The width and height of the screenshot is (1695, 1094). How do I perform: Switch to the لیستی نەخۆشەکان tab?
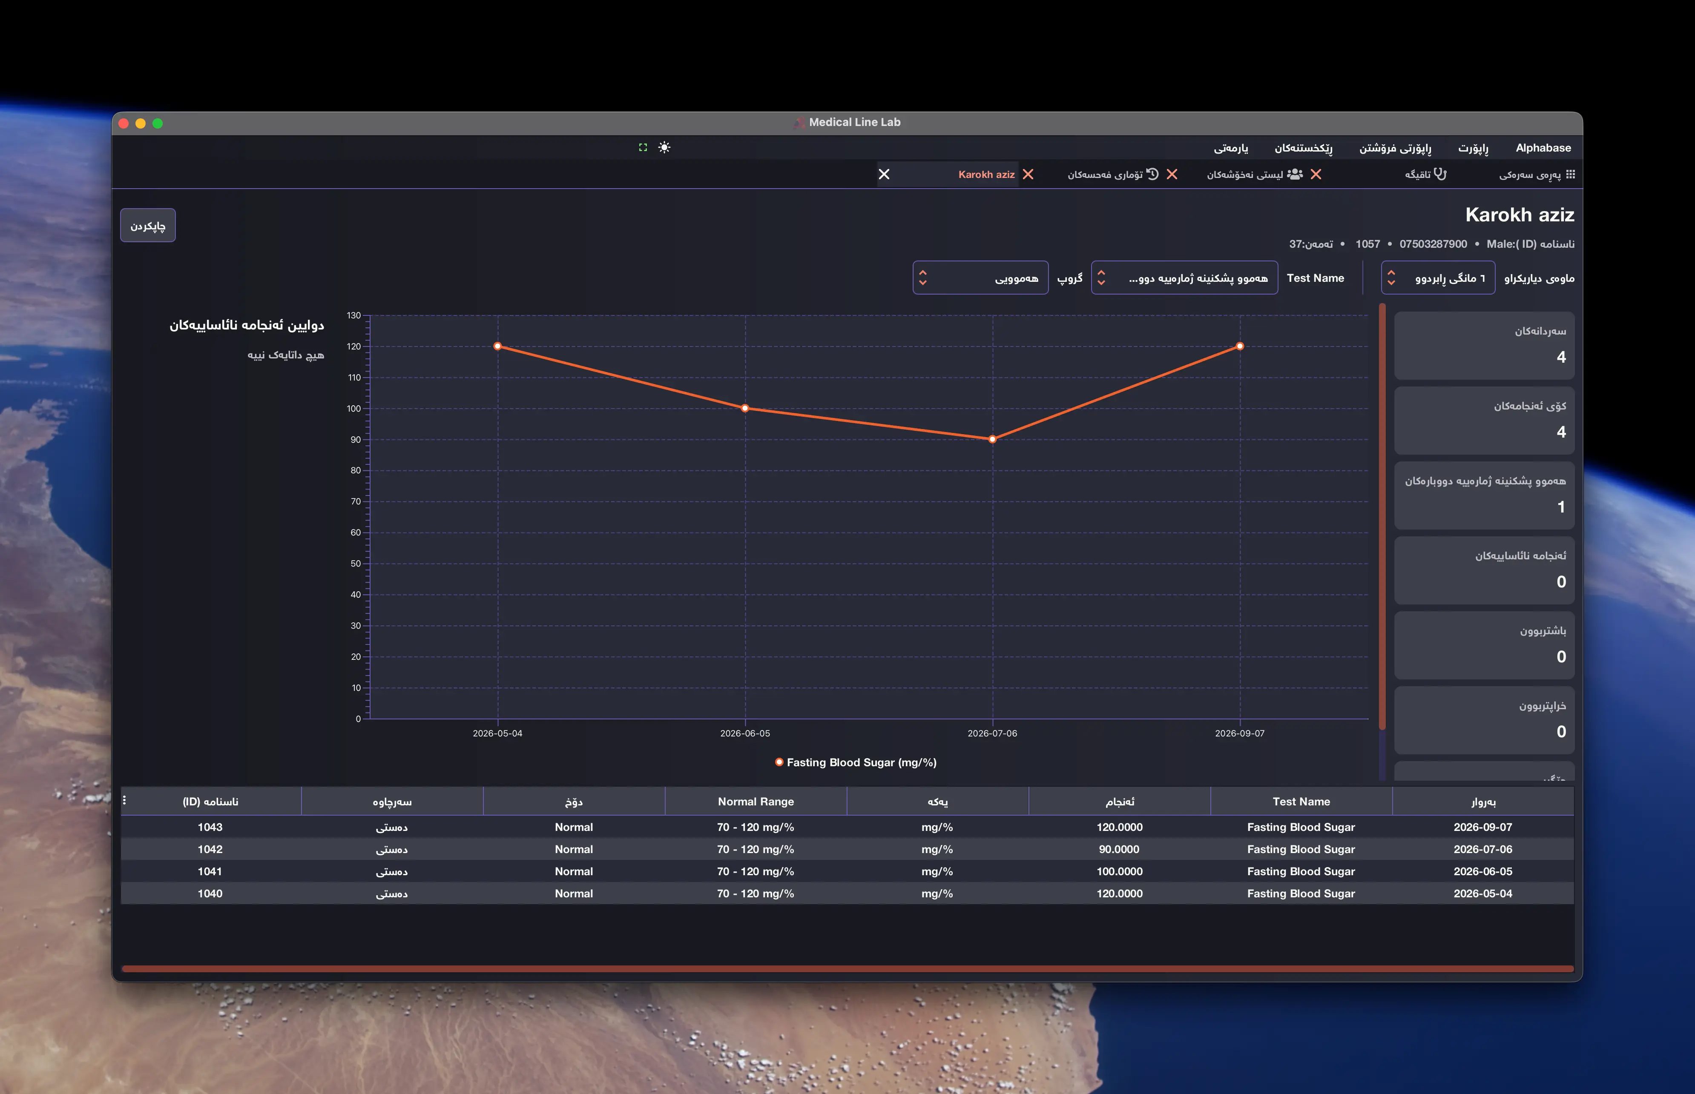pyautogui.click(x=1254, y=174)
